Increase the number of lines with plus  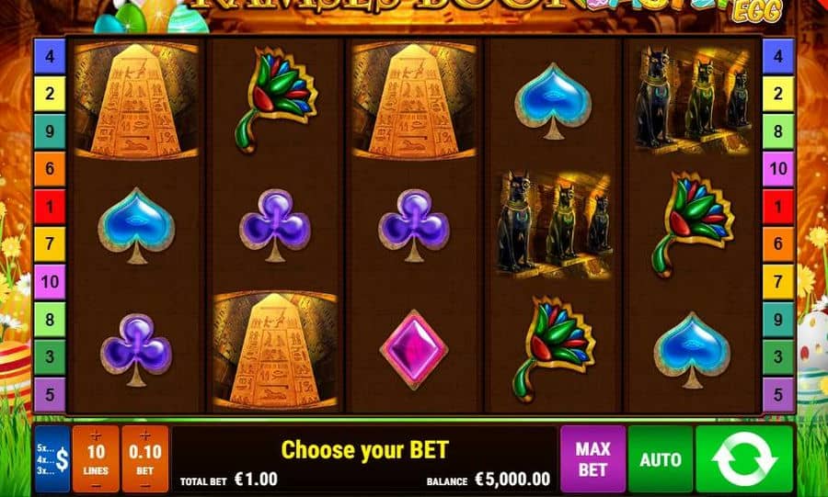coord(96,435)
